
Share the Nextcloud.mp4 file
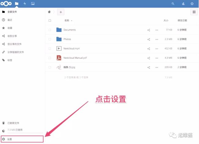point(148,49)
